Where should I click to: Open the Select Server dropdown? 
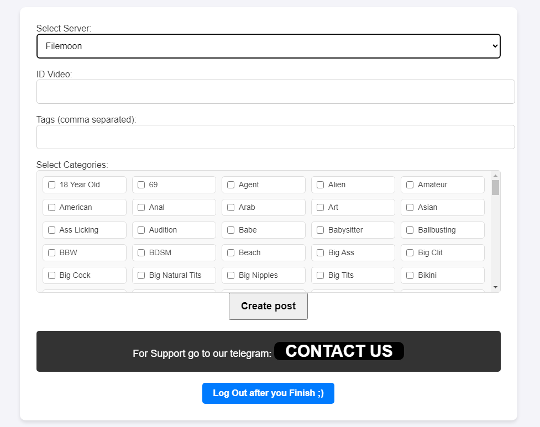(x=268, y=46)
